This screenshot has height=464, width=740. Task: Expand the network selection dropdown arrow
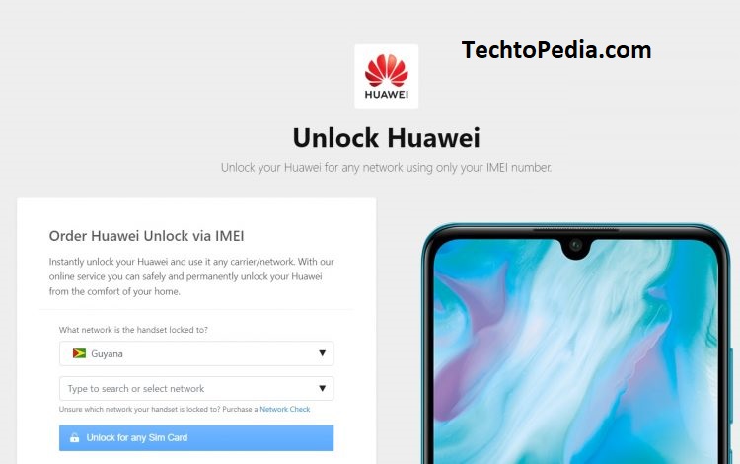coord(322,388)
